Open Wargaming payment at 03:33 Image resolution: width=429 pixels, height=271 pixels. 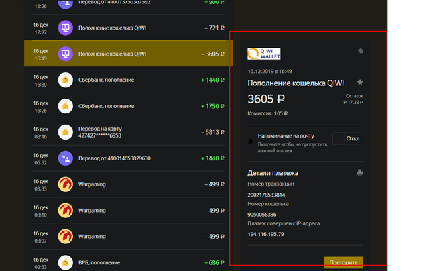click(x=128, y=184)
